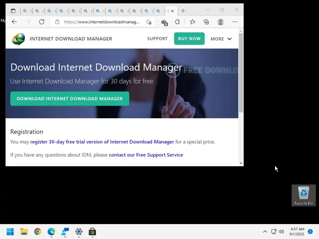Open the volume control

click(x=281, y=232)
